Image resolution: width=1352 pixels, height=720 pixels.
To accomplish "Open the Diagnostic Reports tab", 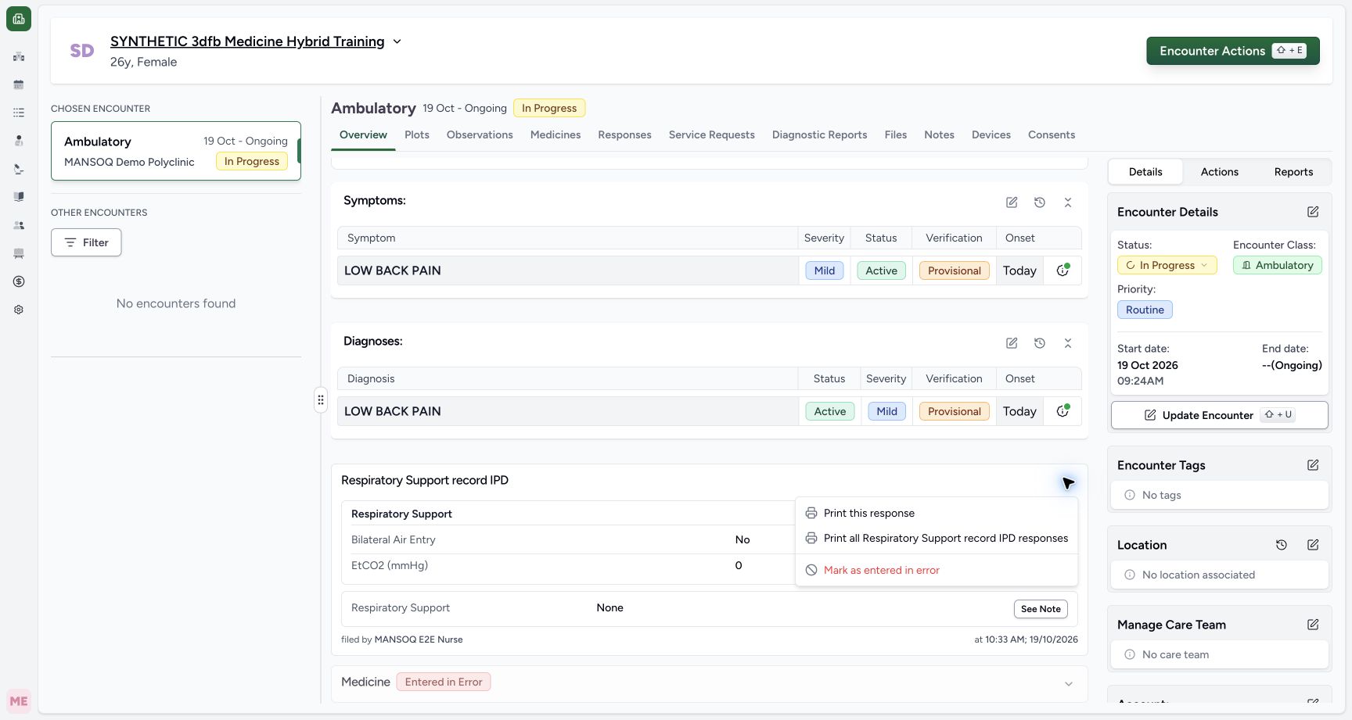I will (x=819, y=135).
